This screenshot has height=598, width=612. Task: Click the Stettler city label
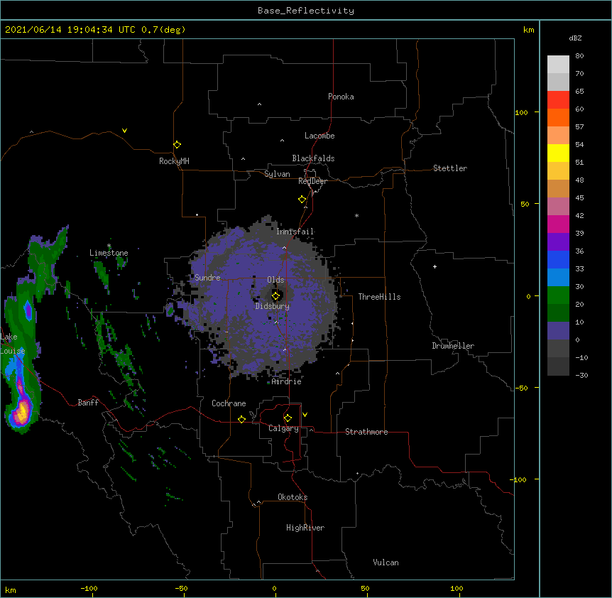pos(449,168)
